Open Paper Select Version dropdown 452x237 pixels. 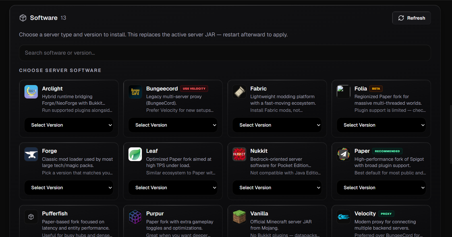click(381, 187)
